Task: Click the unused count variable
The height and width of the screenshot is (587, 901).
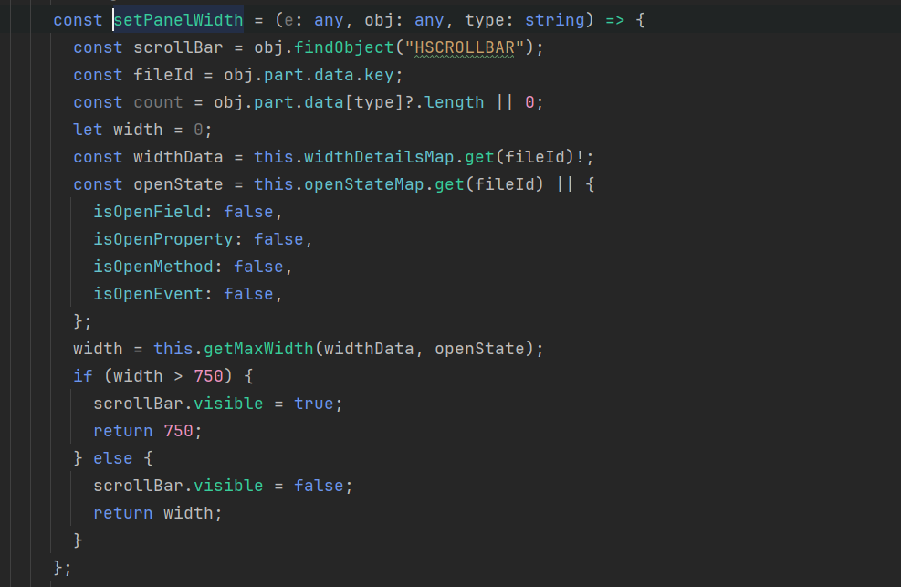Action: point(158,102)
